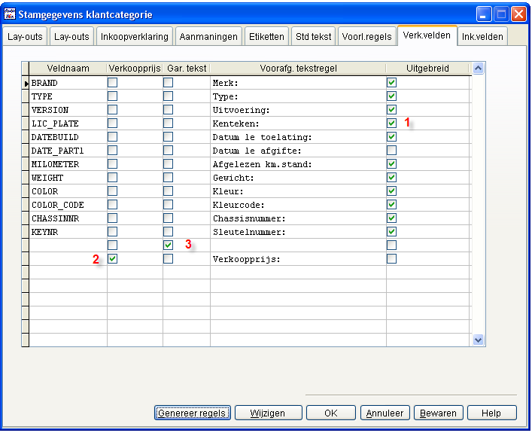Open Help via the Help button

tap(492, 413)
